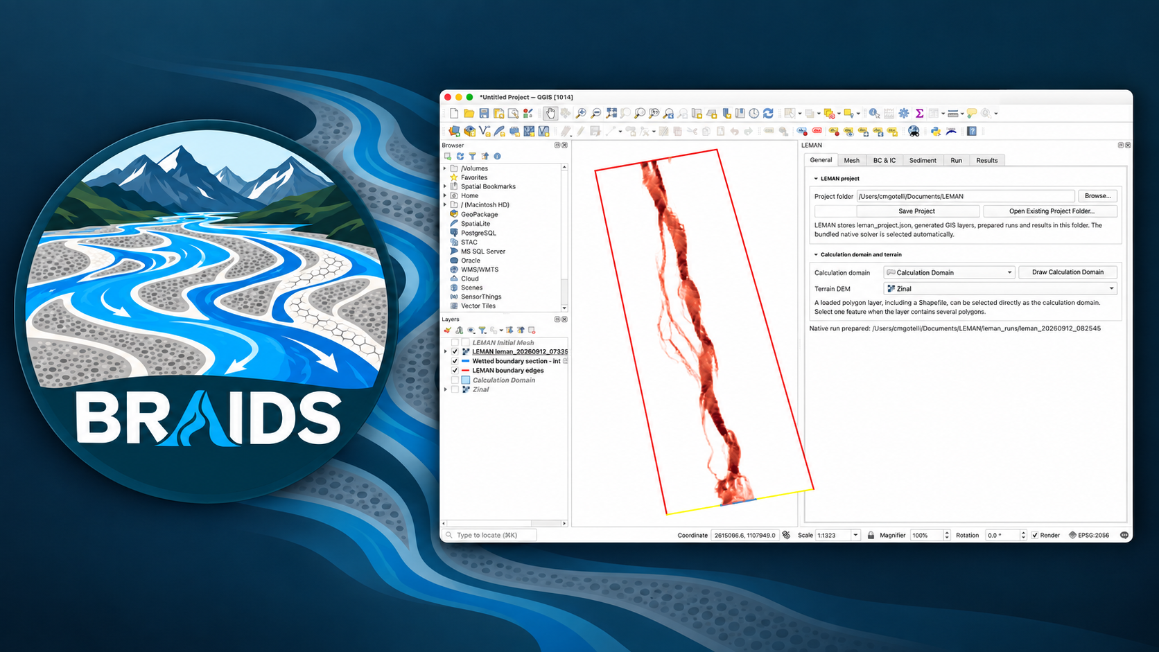Click the Project folder path field

[966, 196]
